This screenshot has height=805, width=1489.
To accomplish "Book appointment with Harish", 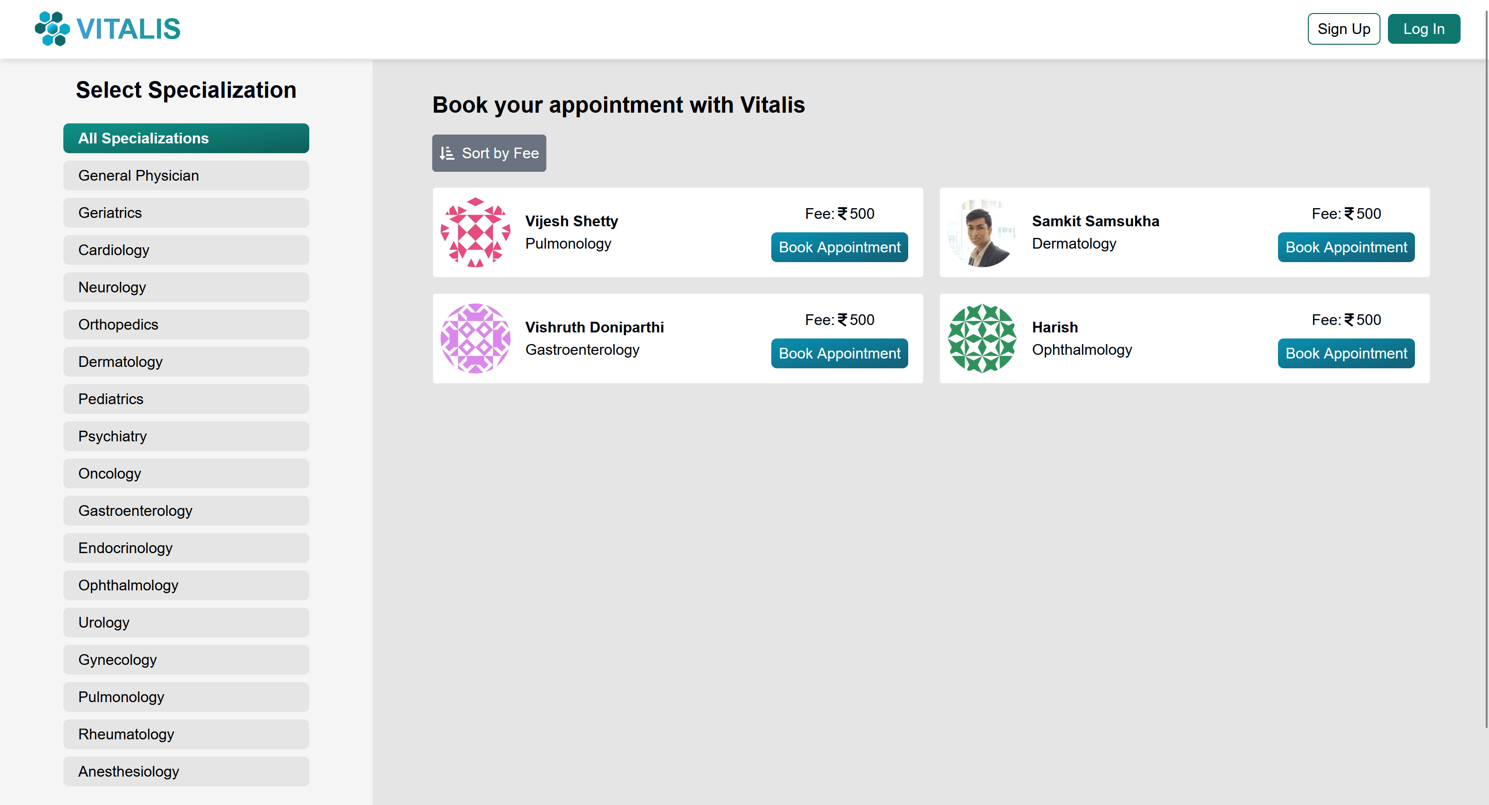I will [1346, 354].
